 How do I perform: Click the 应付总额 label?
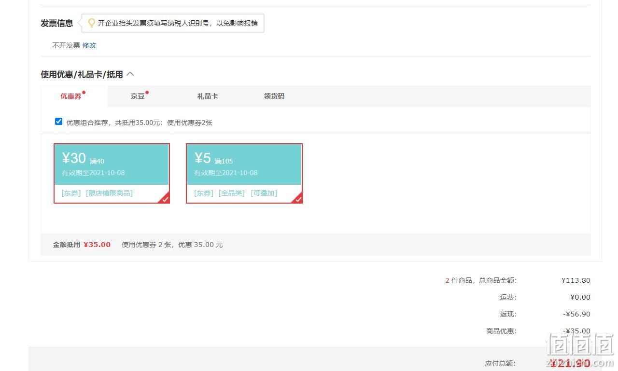pyautogui.click(x=500, y=363)
